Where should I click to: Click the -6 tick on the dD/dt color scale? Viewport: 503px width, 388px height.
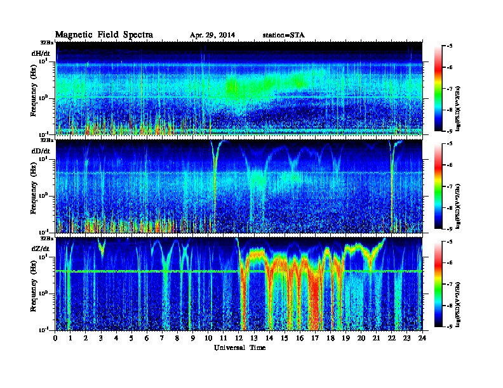pos(450,165)
